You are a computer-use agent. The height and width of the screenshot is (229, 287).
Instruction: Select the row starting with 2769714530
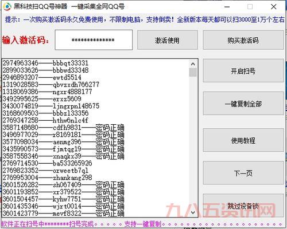pyautogui.click(x=47, y=163)
